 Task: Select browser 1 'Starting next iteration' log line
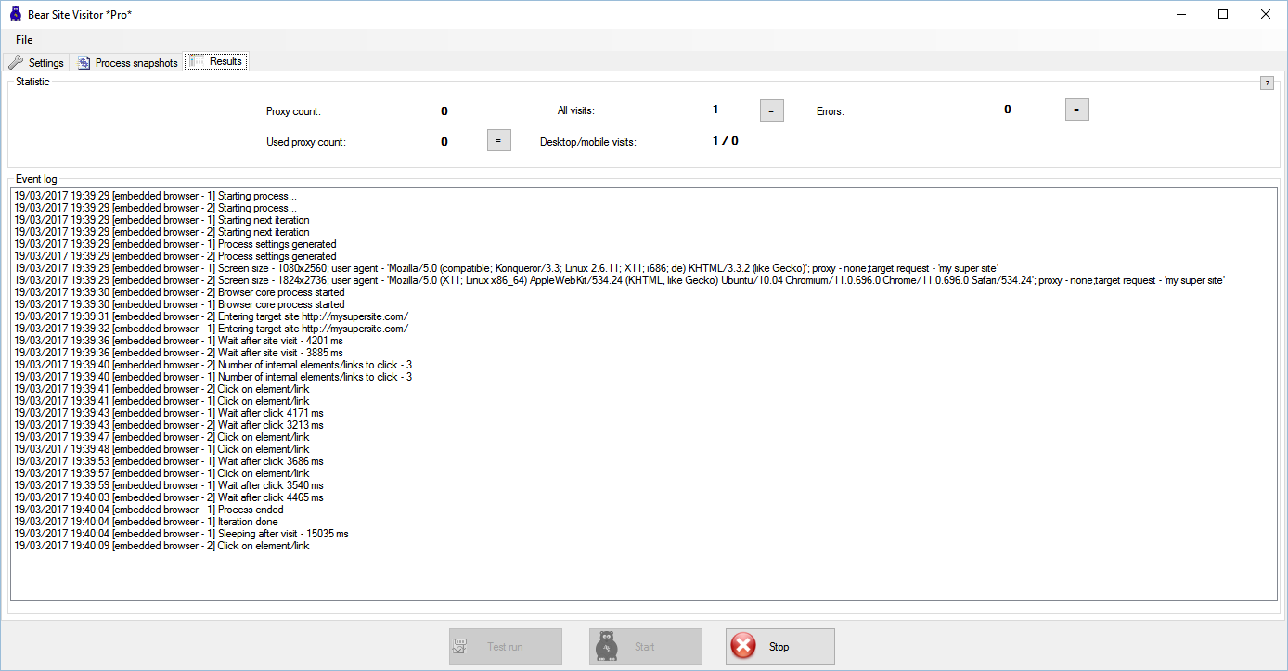pos(161,220)
